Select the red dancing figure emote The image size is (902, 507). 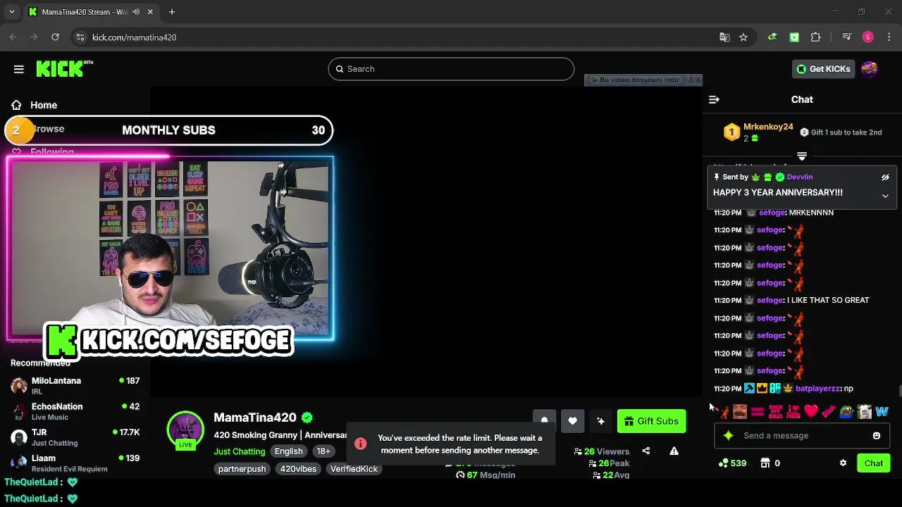(x=723, y=411)
